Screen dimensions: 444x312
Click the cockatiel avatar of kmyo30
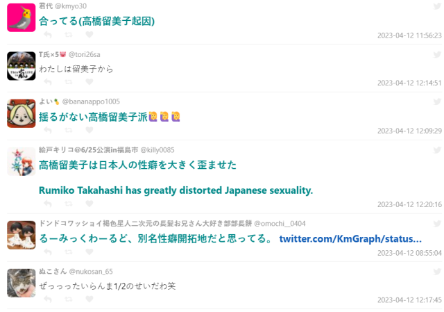(x=21, y=17)
